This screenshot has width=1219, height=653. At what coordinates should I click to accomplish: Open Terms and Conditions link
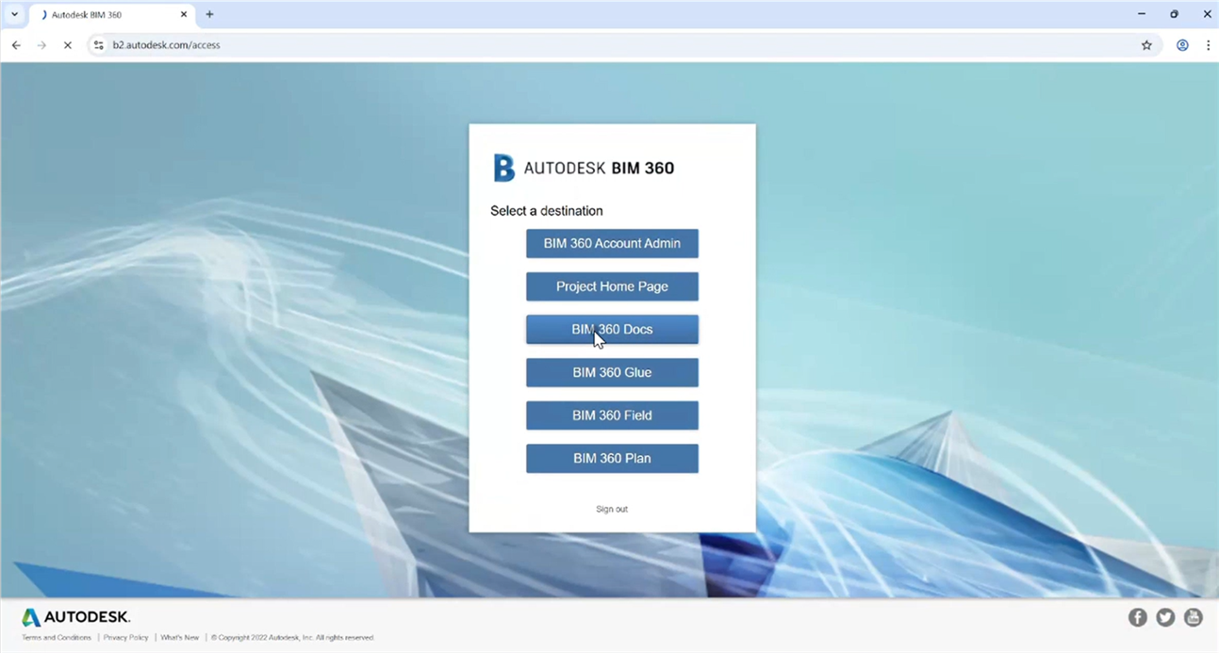click(57, 638)
